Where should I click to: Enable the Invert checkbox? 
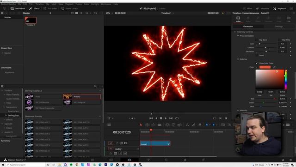257,55
